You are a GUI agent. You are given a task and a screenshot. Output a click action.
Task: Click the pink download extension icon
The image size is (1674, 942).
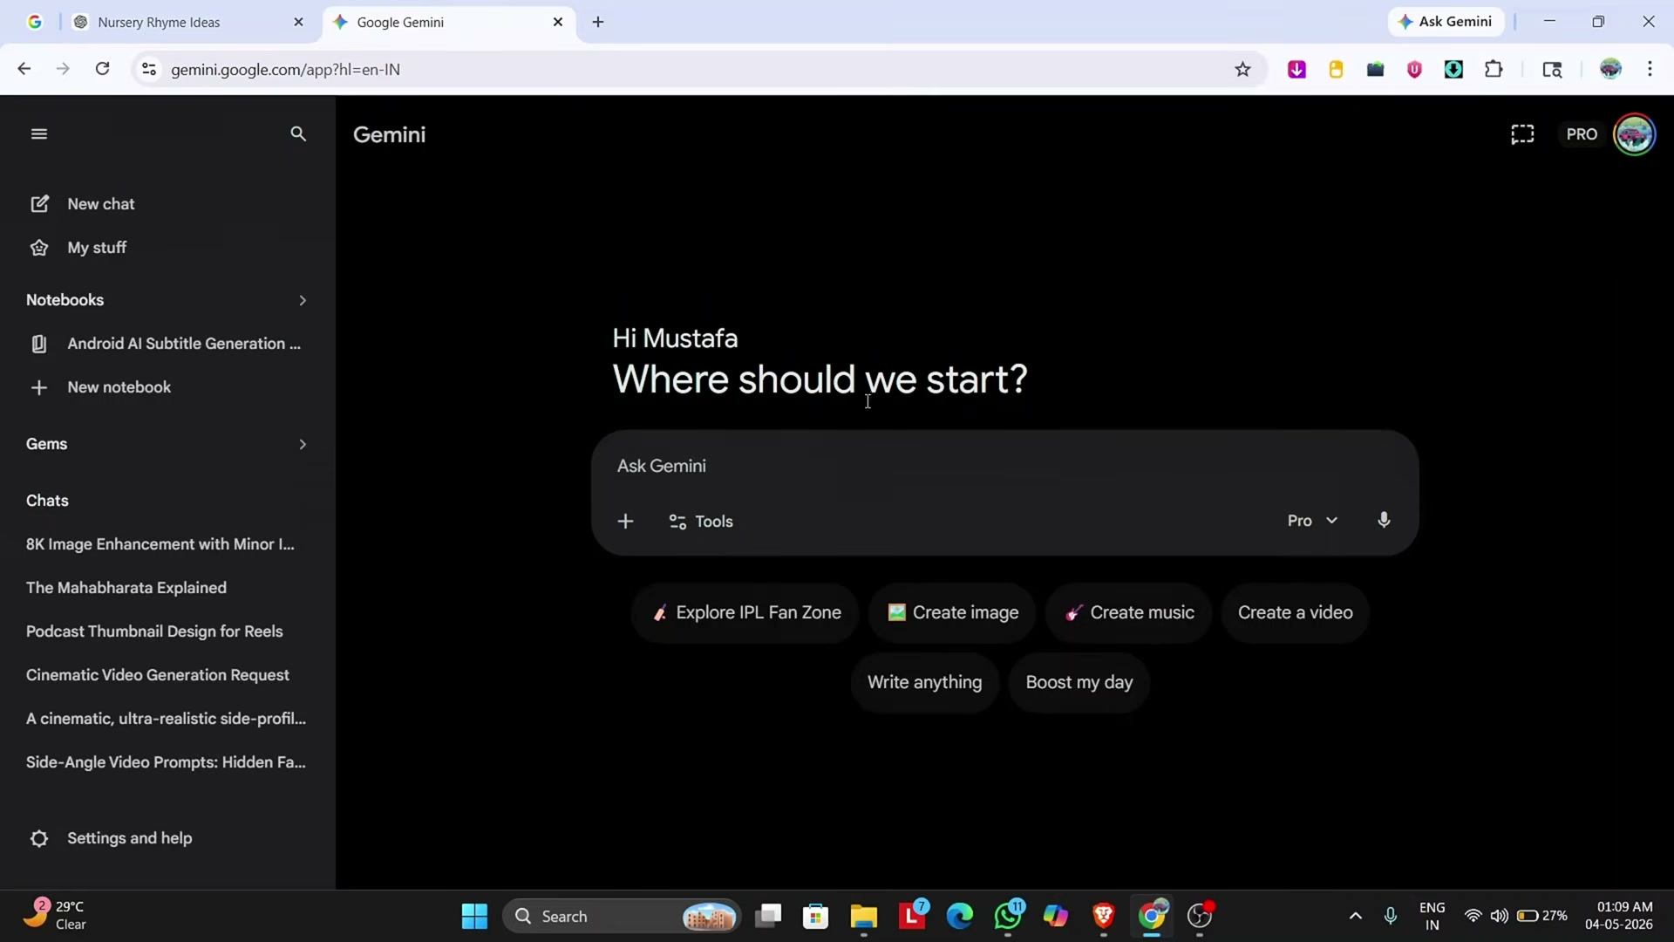[1296, 69]
